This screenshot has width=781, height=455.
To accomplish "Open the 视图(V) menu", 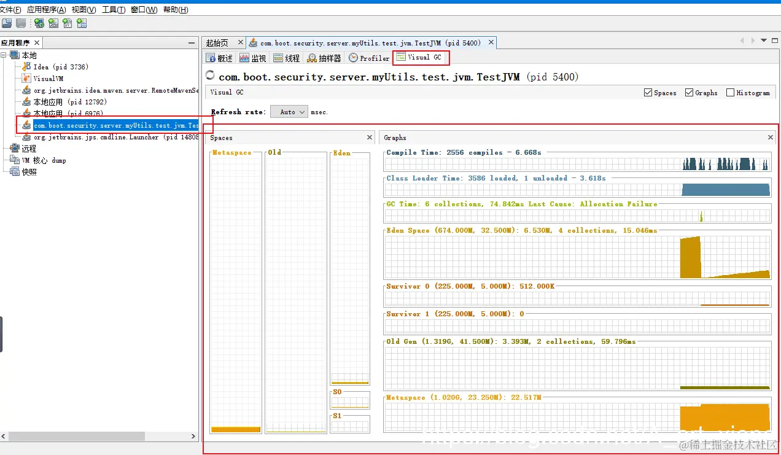I will 84,10.
